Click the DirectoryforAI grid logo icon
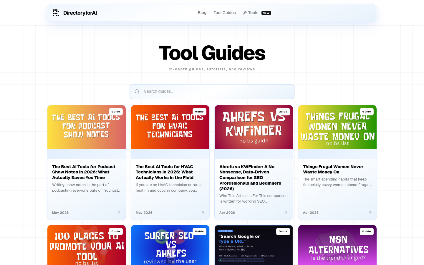 56,13
